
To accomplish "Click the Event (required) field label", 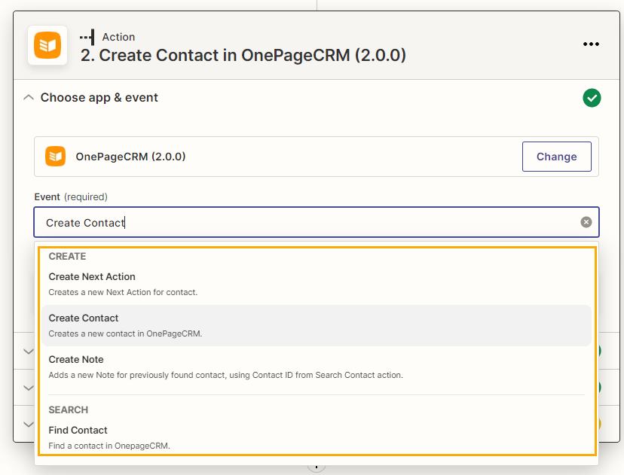I will point(71,196).
